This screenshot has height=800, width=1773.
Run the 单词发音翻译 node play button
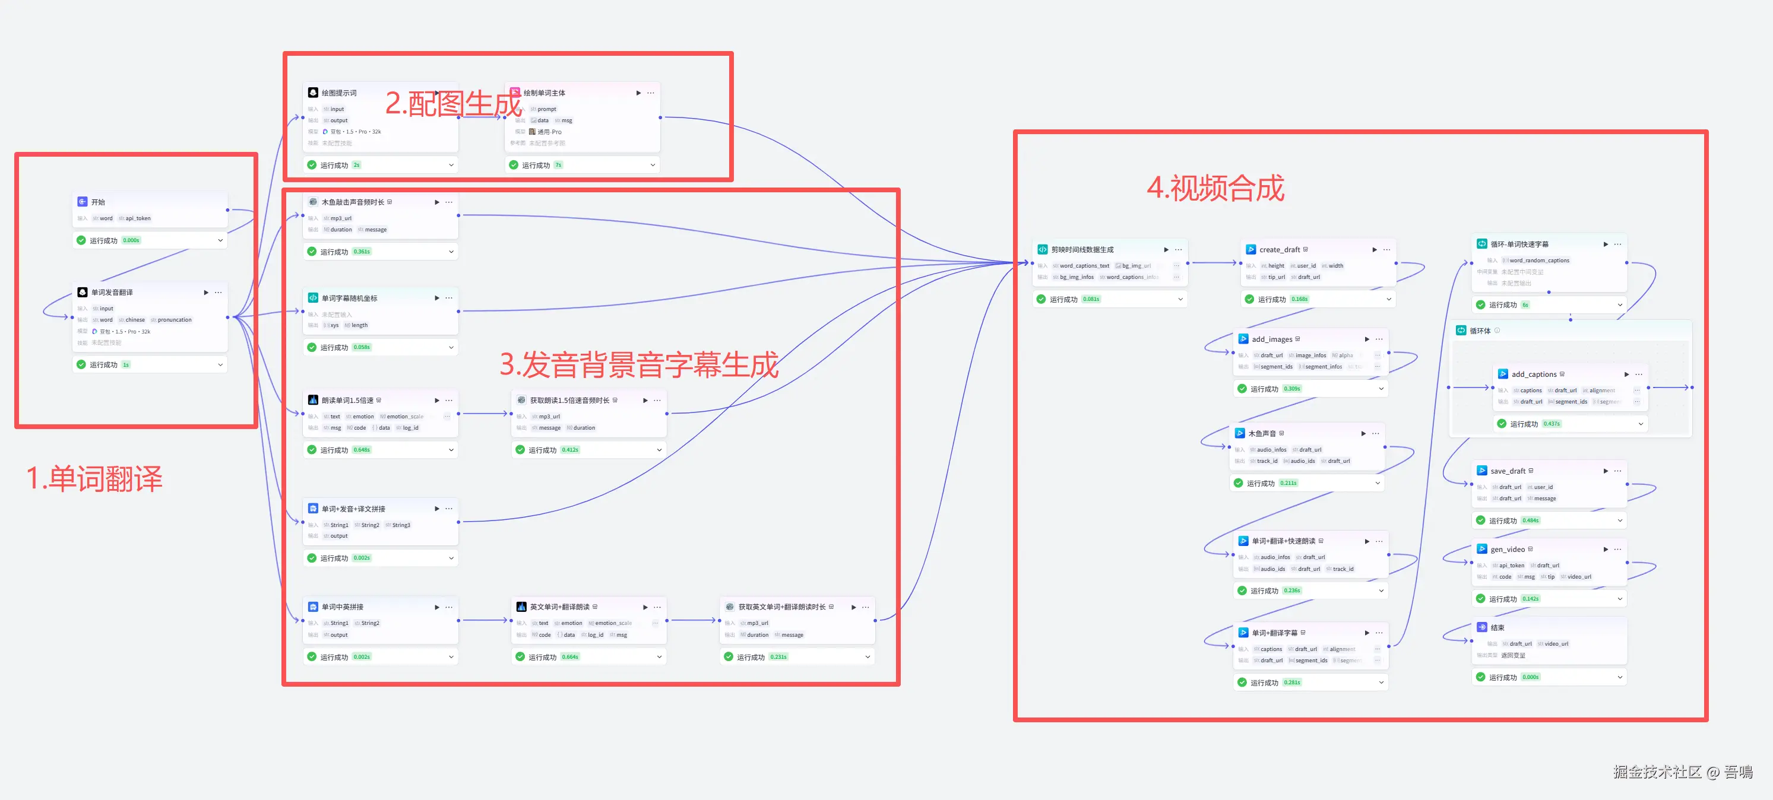[206, 293]
